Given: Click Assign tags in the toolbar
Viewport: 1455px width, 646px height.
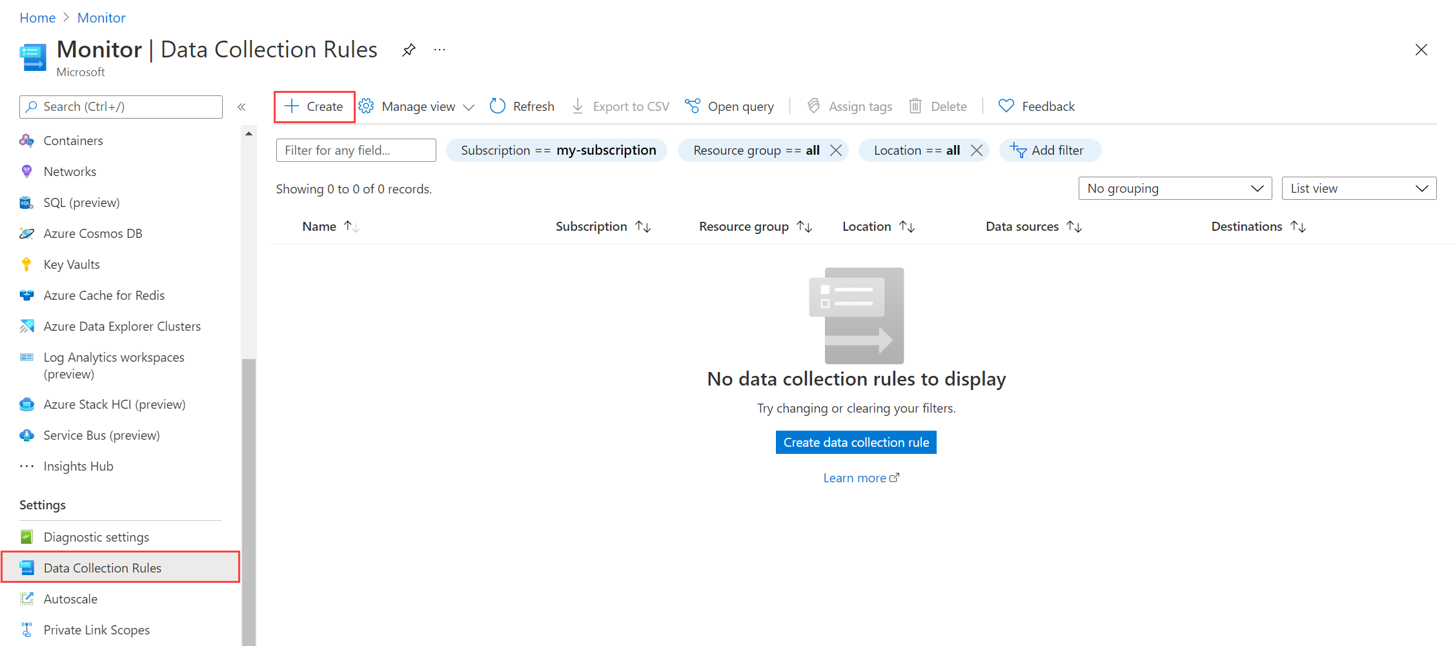Looking at the screenshot, I should click(850, 106).
